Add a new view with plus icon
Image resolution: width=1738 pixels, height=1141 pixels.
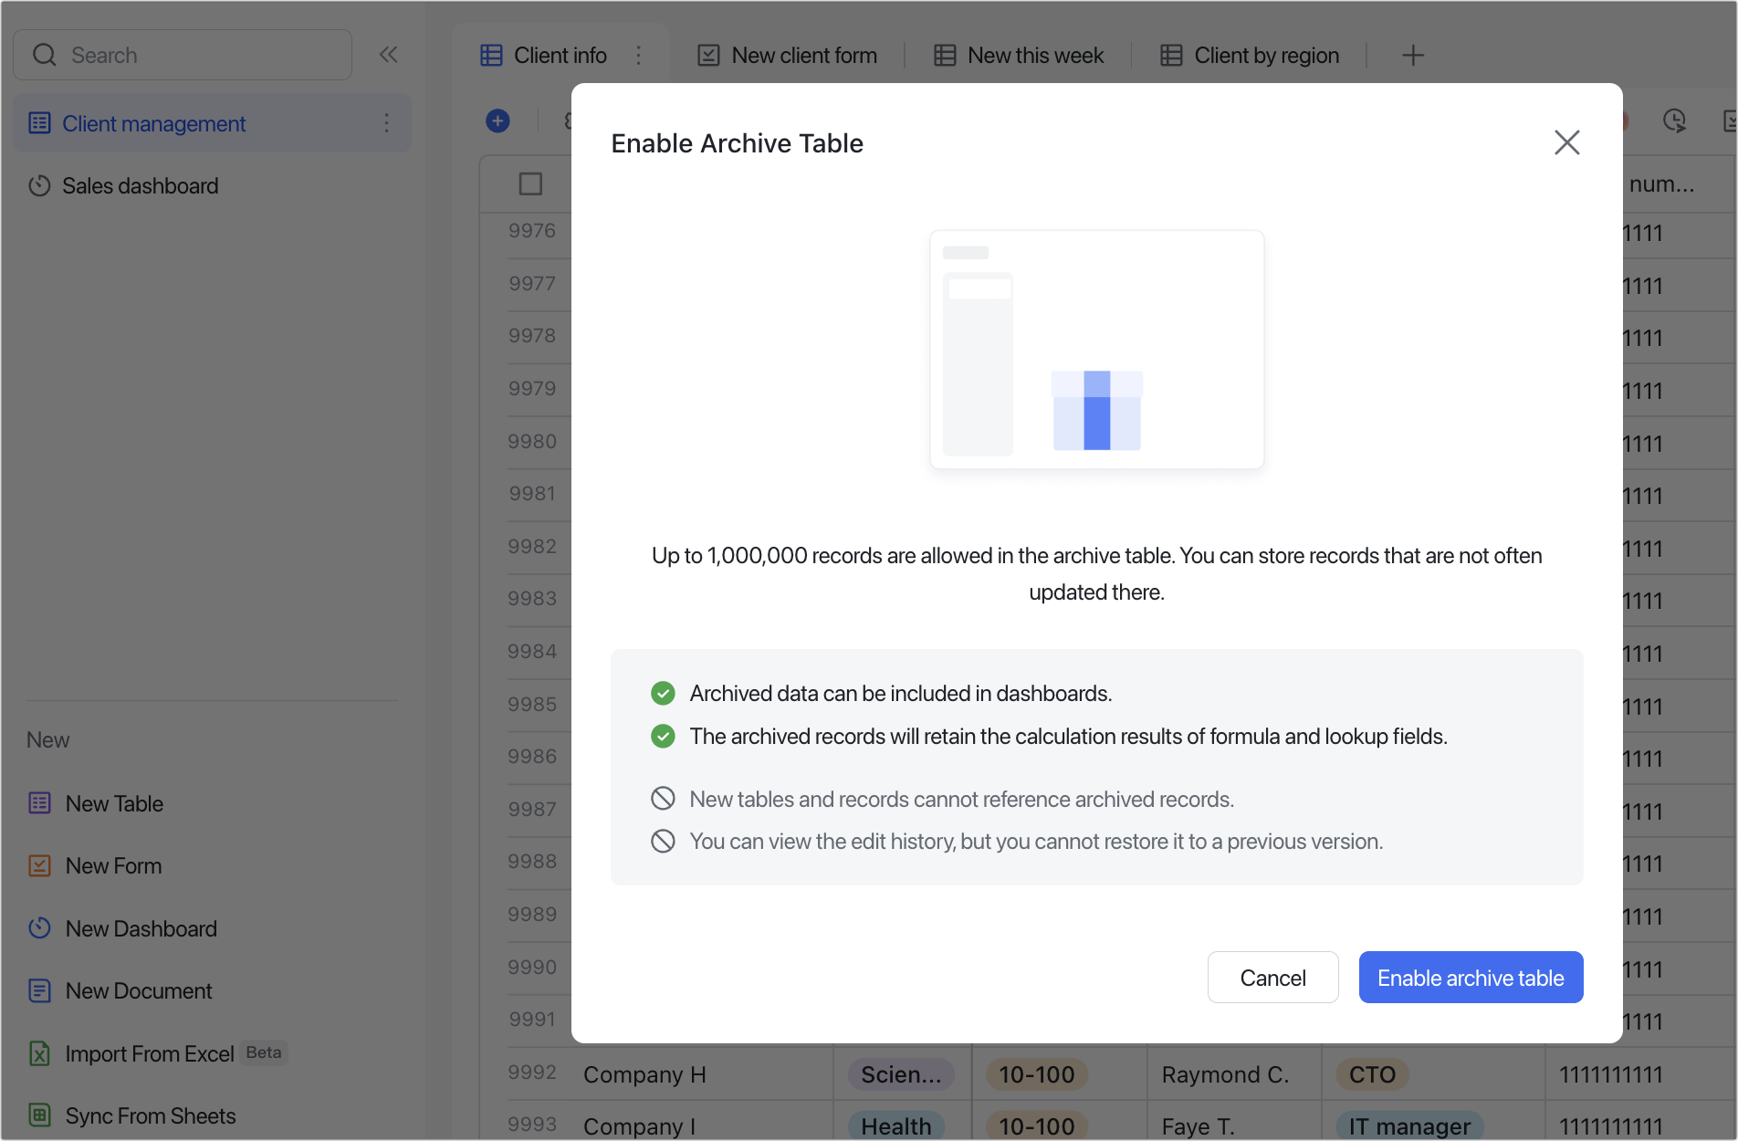coord(1412,56)
